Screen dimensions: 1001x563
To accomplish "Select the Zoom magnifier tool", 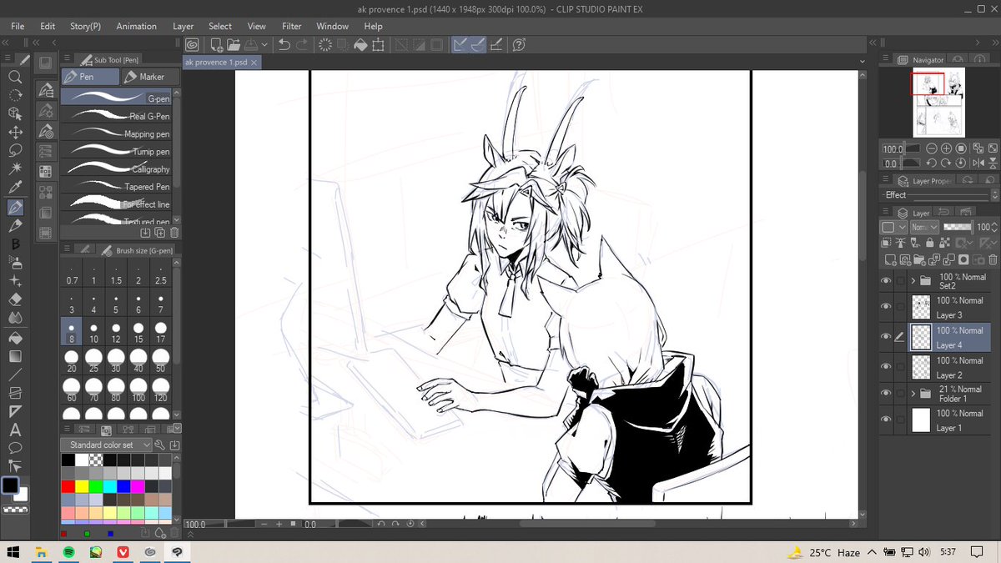I will tap(15, 76).
